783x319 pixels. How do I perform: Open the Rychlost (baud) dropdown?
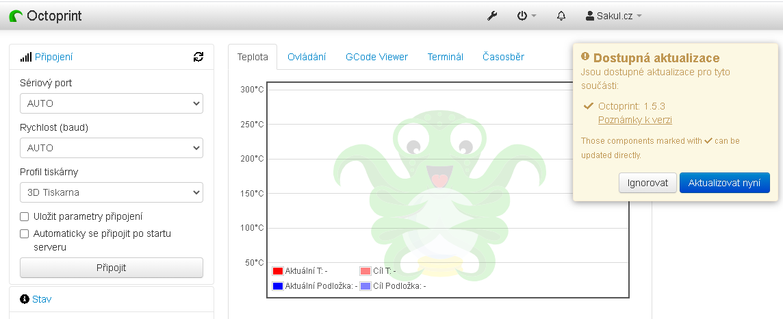point(112,148)
